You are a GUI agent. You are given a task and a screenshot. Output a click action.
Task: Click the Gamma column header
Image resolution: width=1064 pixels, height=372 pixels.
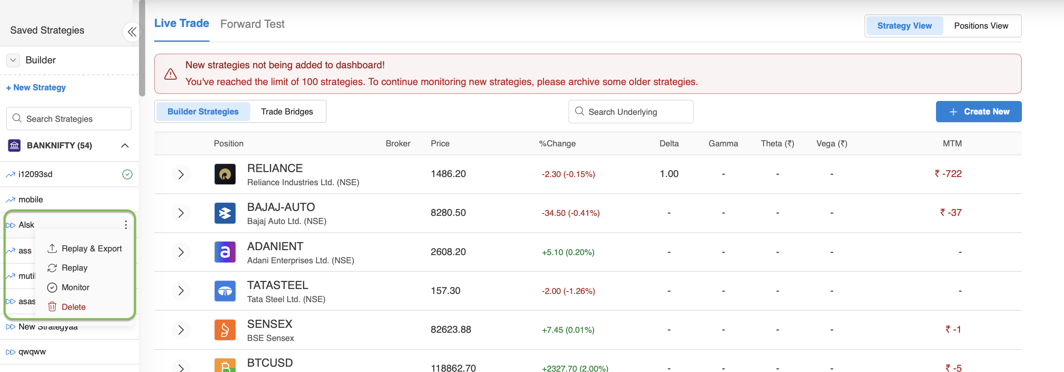[723, 143]
